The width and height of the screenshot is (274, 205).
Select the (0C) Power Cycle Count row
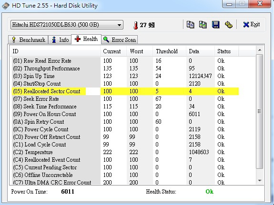125,129
